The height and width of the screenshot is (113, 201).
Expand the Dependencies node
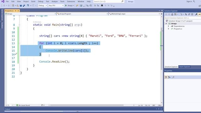(168, 26)
